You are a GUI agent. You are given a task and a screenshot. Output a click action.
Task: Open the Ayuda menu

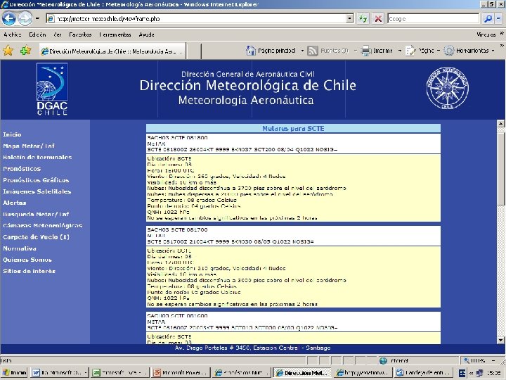146,34
